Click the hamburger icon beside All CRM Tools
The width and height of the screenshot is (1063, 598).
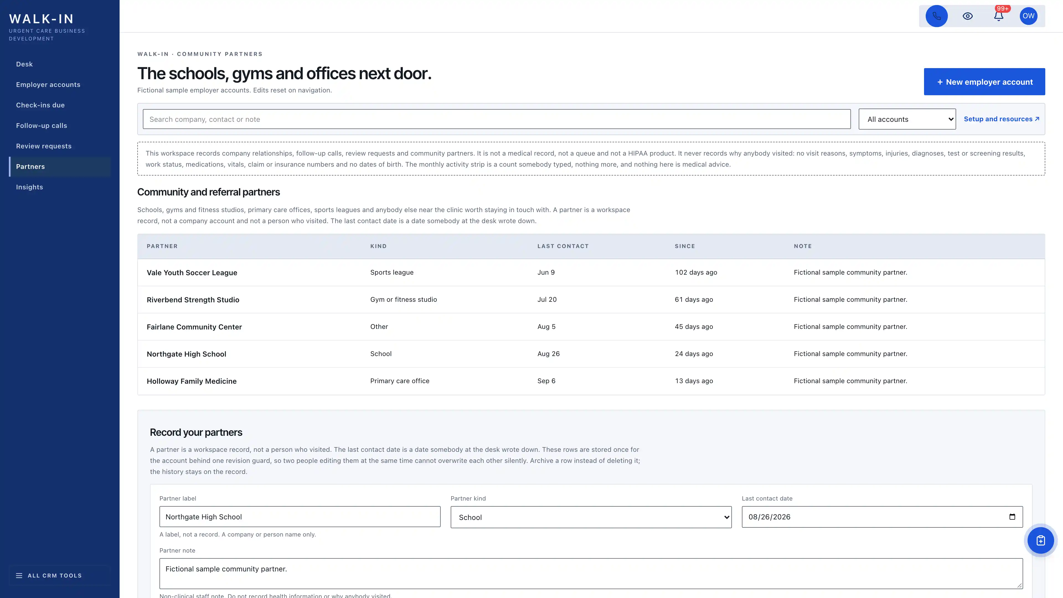point(19,575)
